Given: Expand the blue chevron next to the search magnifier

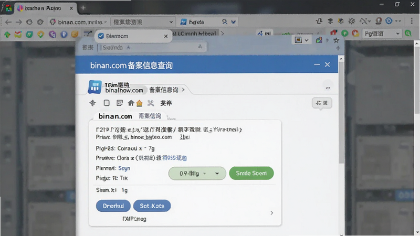Looking at the screenshot, I should point(234,22).
